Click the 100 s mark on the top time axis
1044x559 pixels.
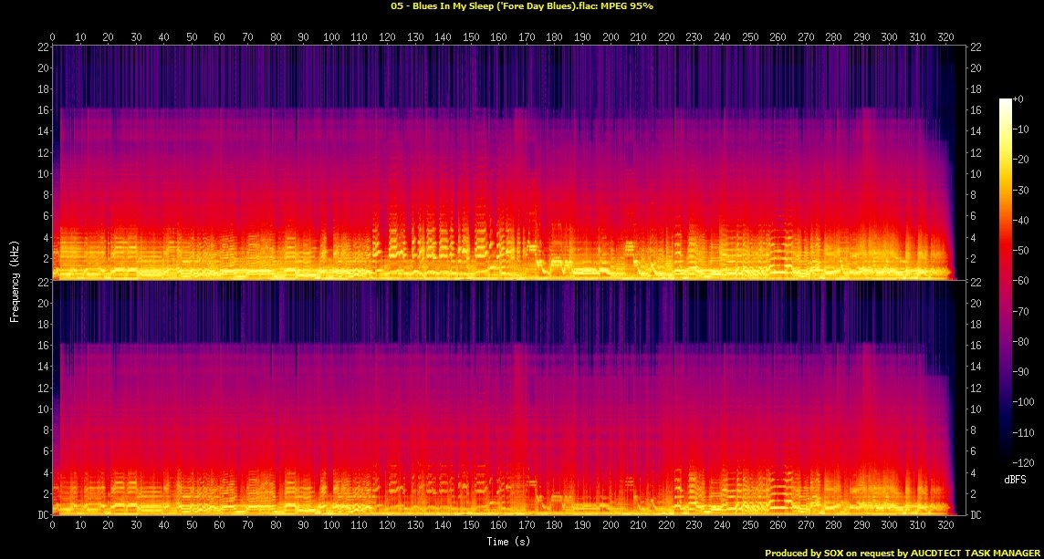[331, 37]
